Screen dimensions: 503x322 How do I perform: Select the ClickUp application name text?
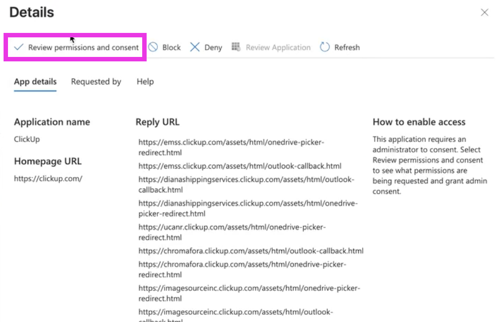pos(26,139)
